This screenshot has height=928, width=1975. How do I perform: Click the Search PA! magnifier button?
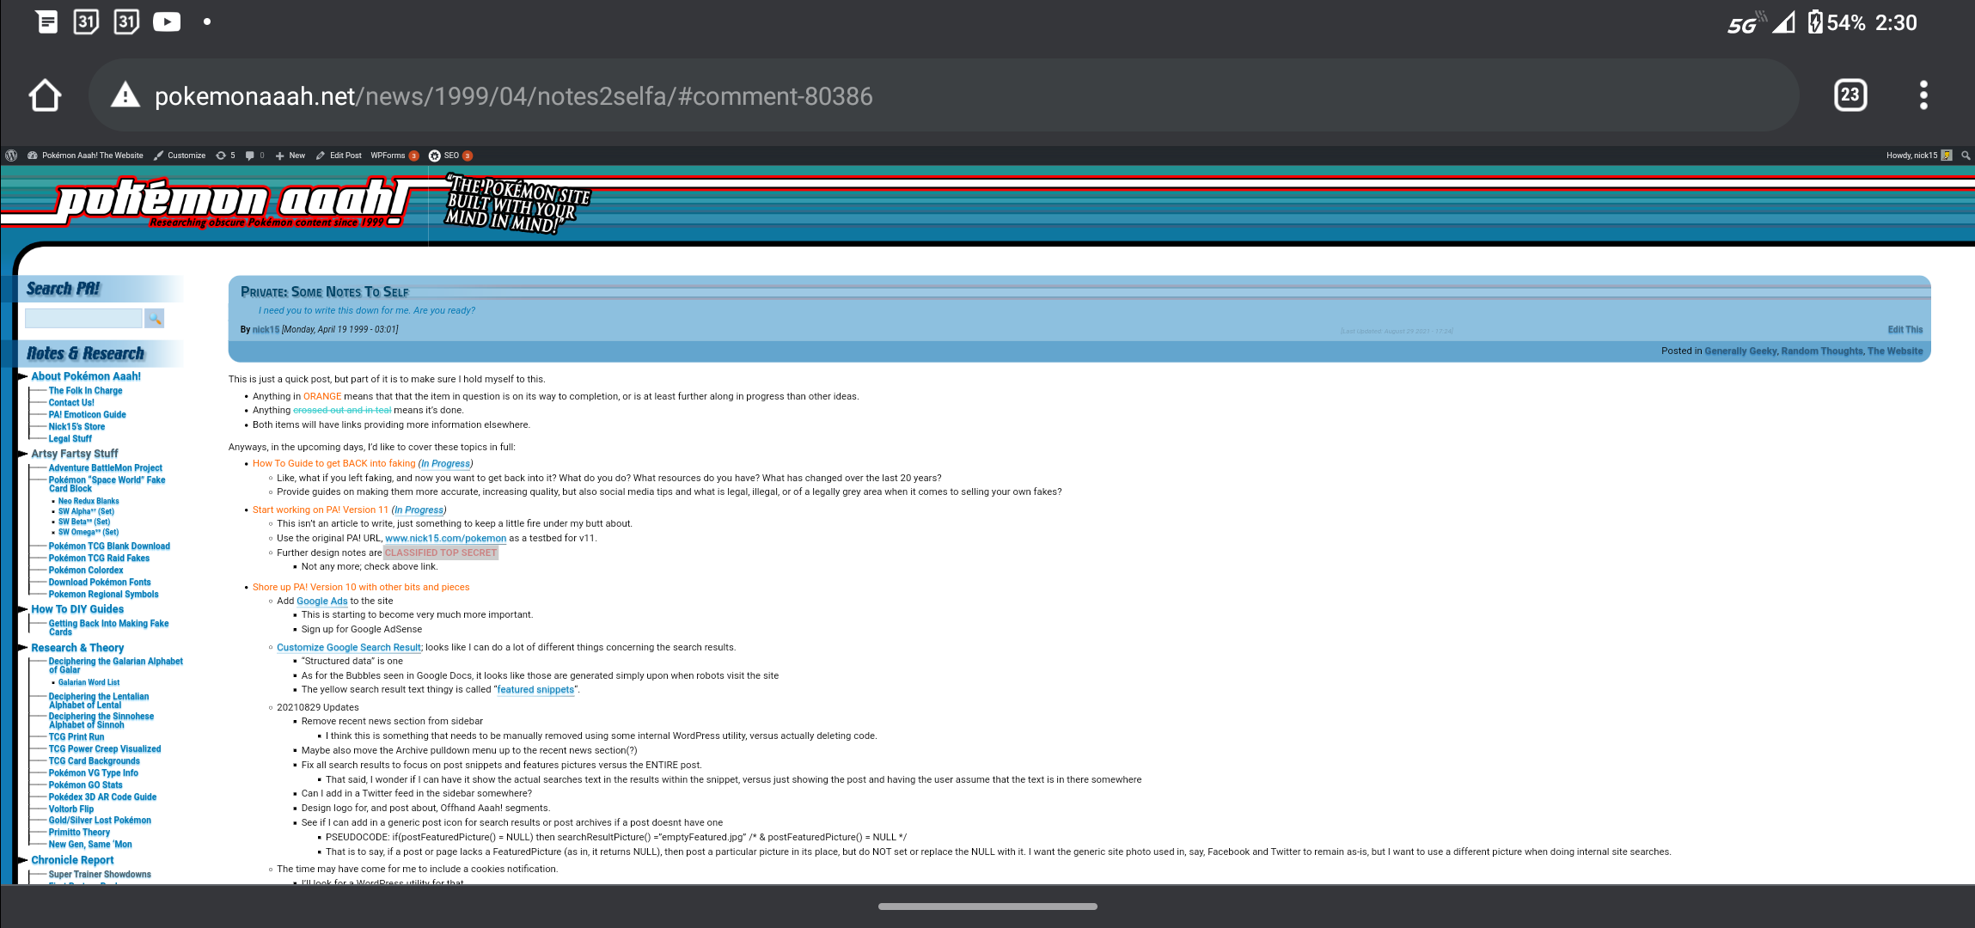click(x=155, y=319)
